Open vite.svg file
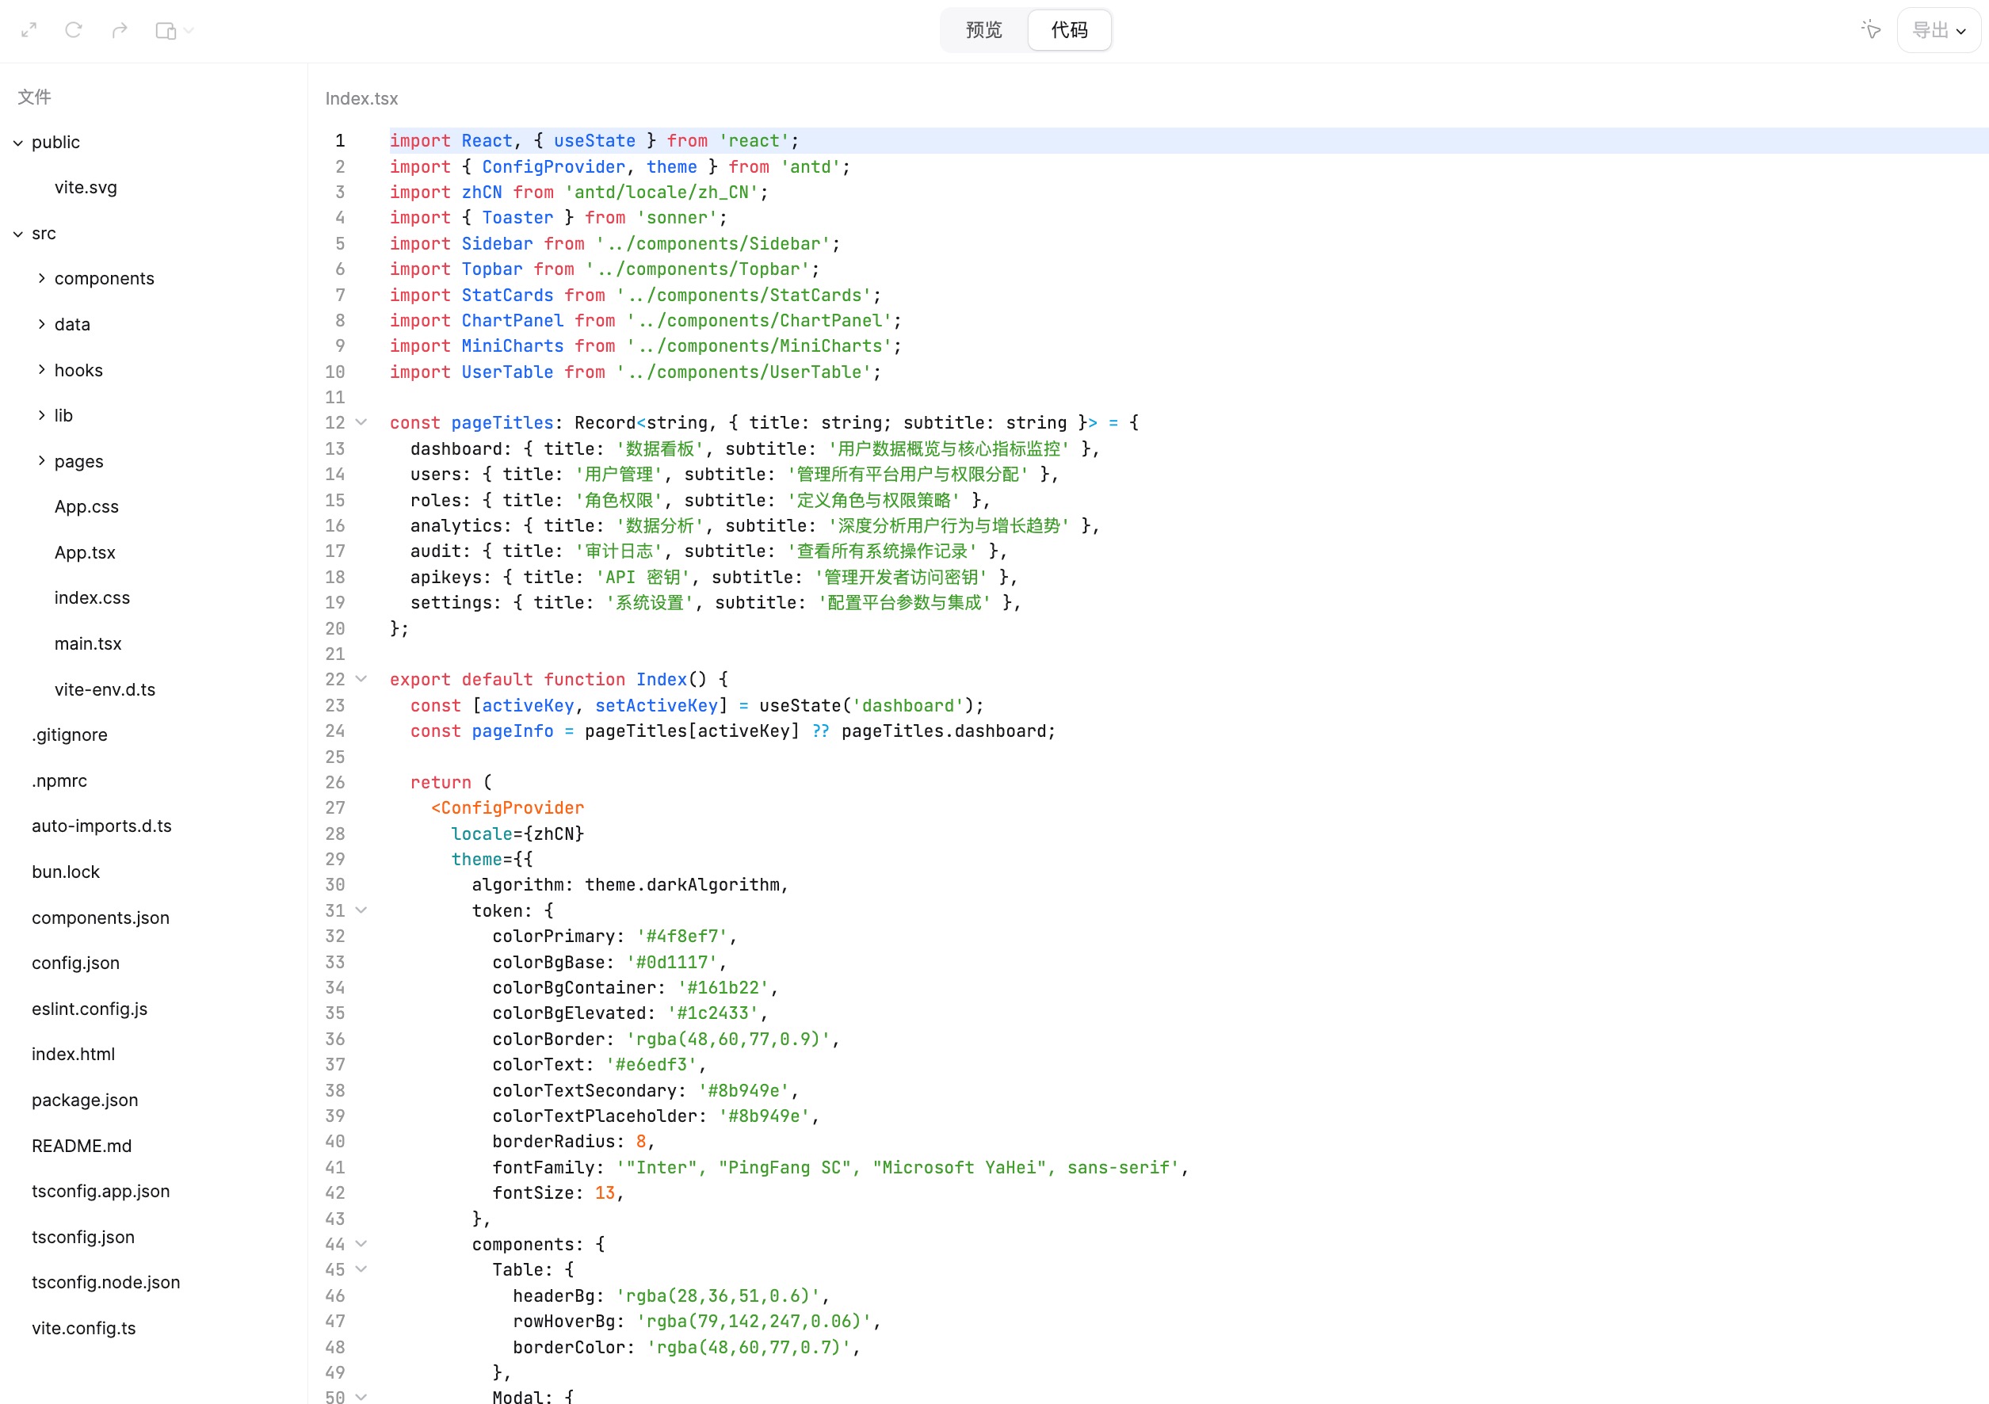 (86, 187)
